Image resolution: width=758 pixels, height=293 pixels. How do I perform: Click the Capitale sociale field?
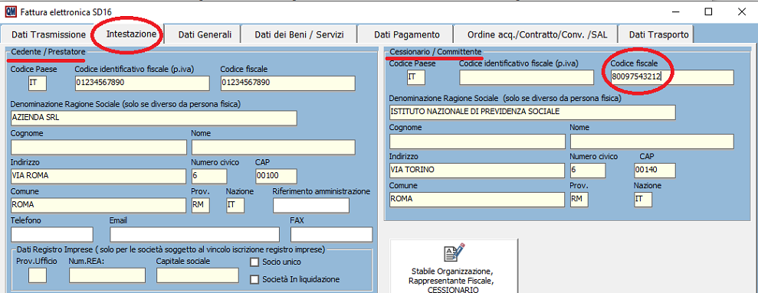pyautogui.click(x=198, y=275)
